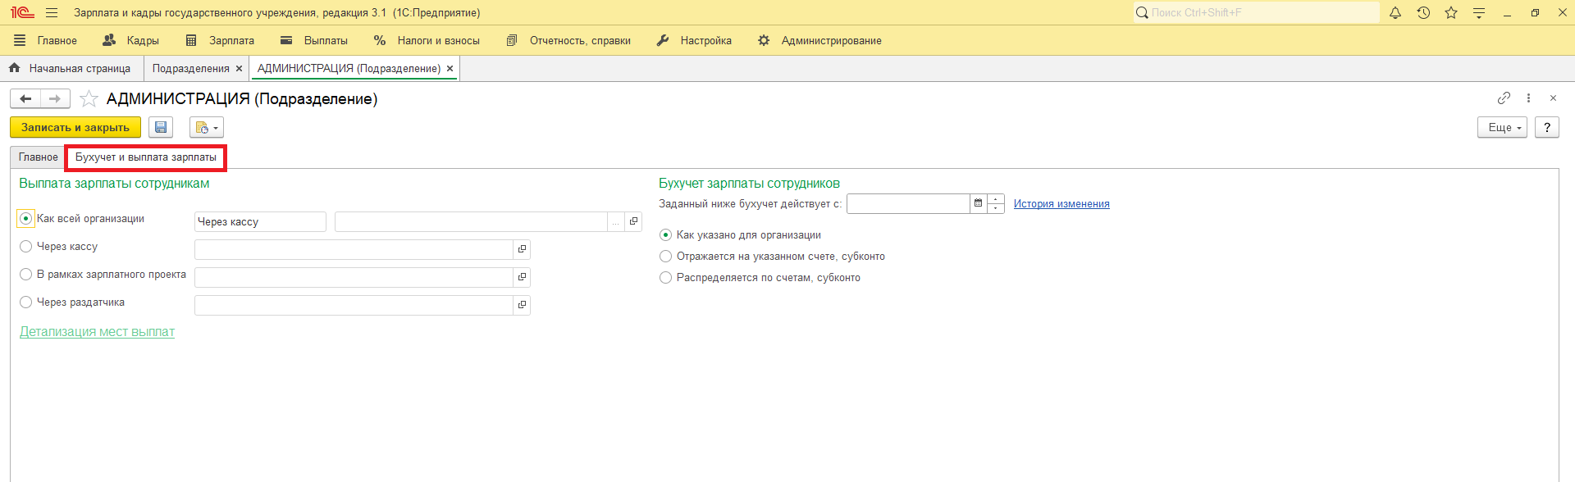Screen dimensions: 1575x482
Task: Open the 1C main menu hamburger icon
Action: [52, 13]
